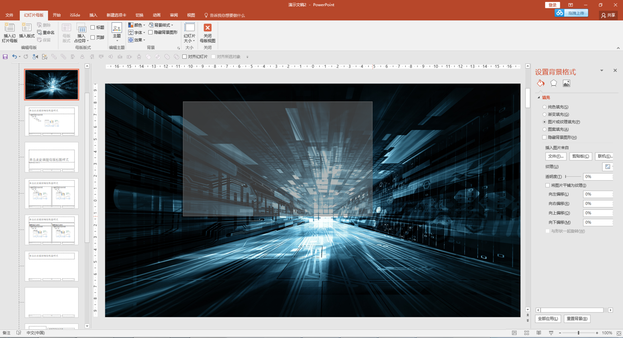
Task: Toggle ribbon Hide Background Graphics (隐藏背景图形) checkbox
Action: [151, 33]
